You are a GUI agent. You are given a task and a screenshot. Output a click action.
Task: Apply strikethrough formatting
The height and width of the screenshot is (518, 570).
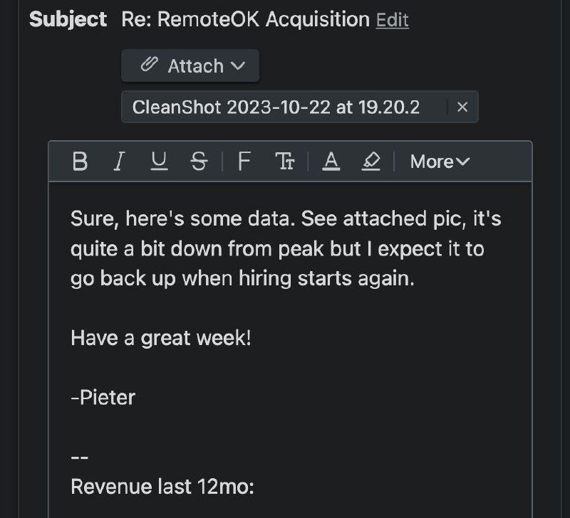pos(199,162)
